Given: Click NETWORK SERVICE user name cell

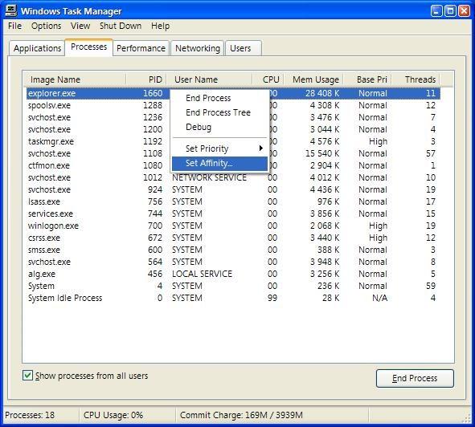Looking at the screenshot, I should [x=209, y=177].
